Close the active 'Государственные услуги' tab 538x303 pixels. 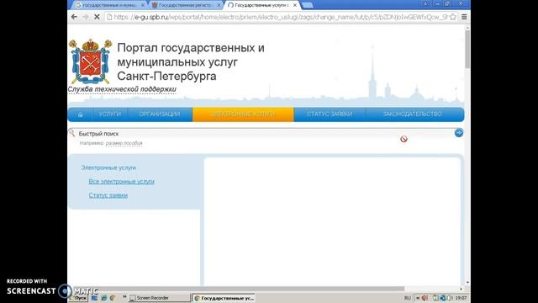[295, 5]
